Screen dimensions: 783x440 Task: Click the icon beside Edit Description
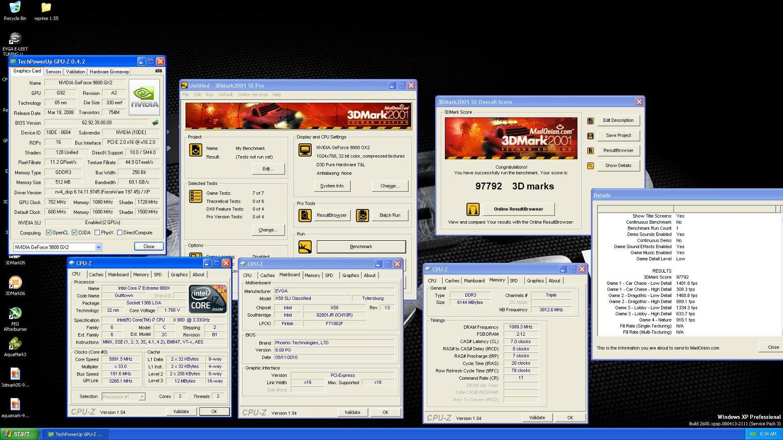click(590, 120)
